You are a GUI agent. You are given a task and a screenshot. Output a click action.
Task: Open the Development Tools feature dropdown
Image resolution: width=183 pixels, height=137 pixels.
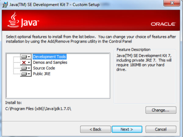point(26,57)
